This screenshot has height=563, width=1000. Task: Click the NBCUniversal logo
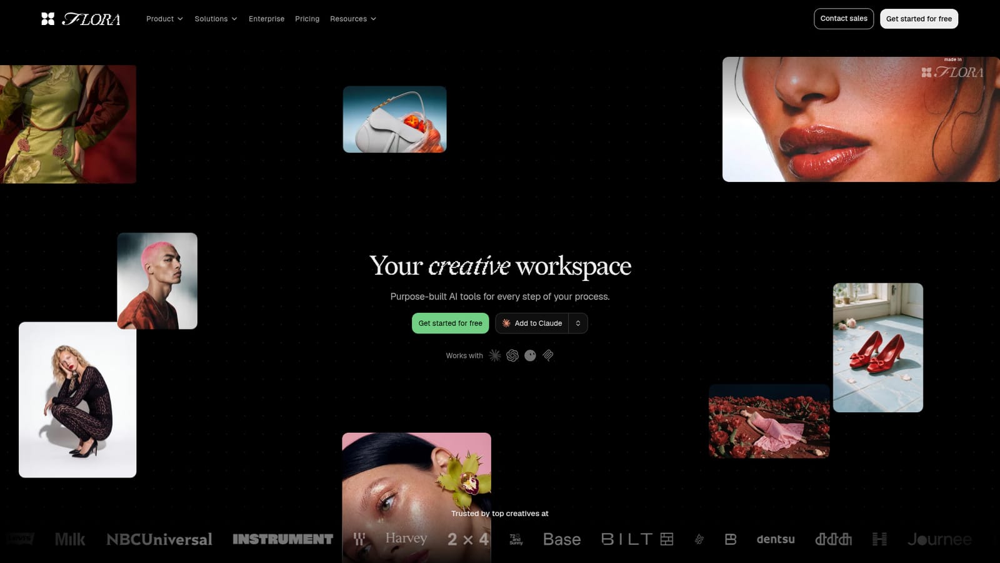pos(159,539)
